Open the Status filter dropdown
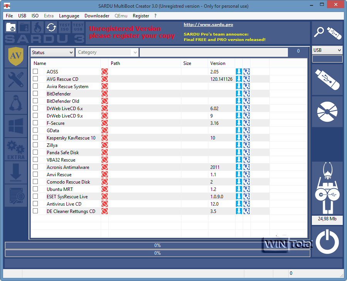The height and width of the screenshot is (281, 347). 52,52
